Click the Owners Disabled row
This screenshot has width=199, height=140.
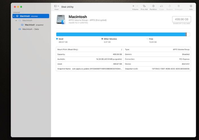[x=157, y=54]
